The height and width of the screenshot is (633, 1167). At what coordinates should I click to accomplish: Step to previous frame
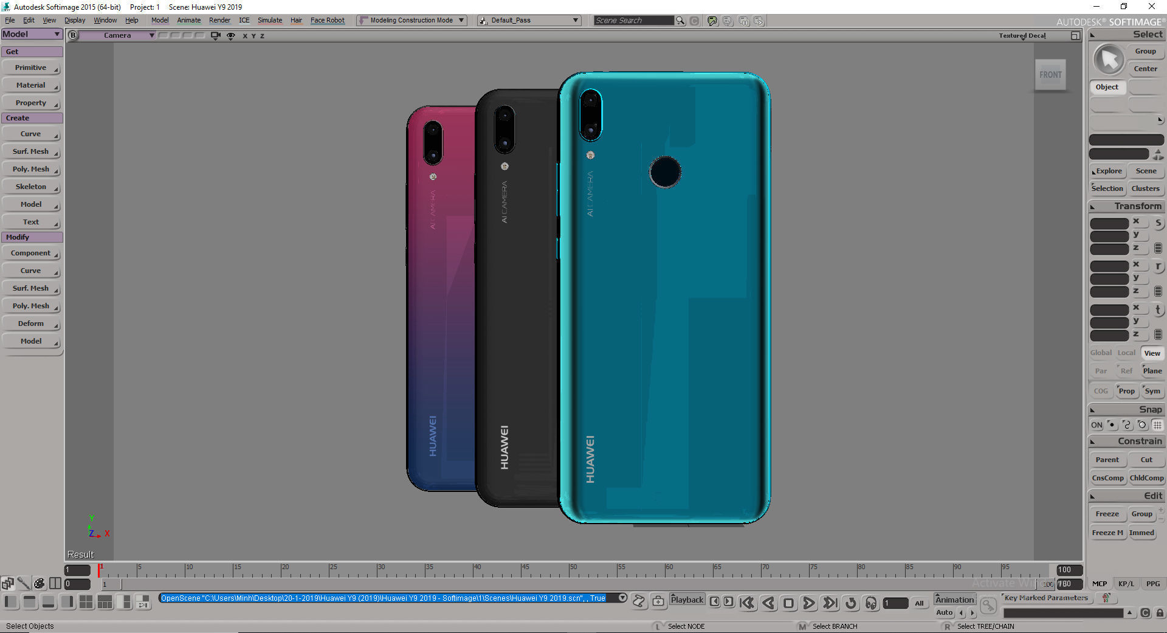715,602
